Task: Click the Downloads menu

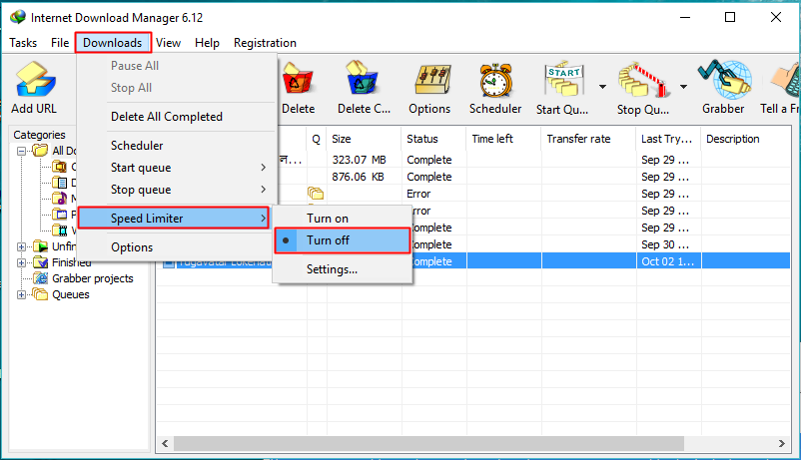Action: click(x=113, y=43)
